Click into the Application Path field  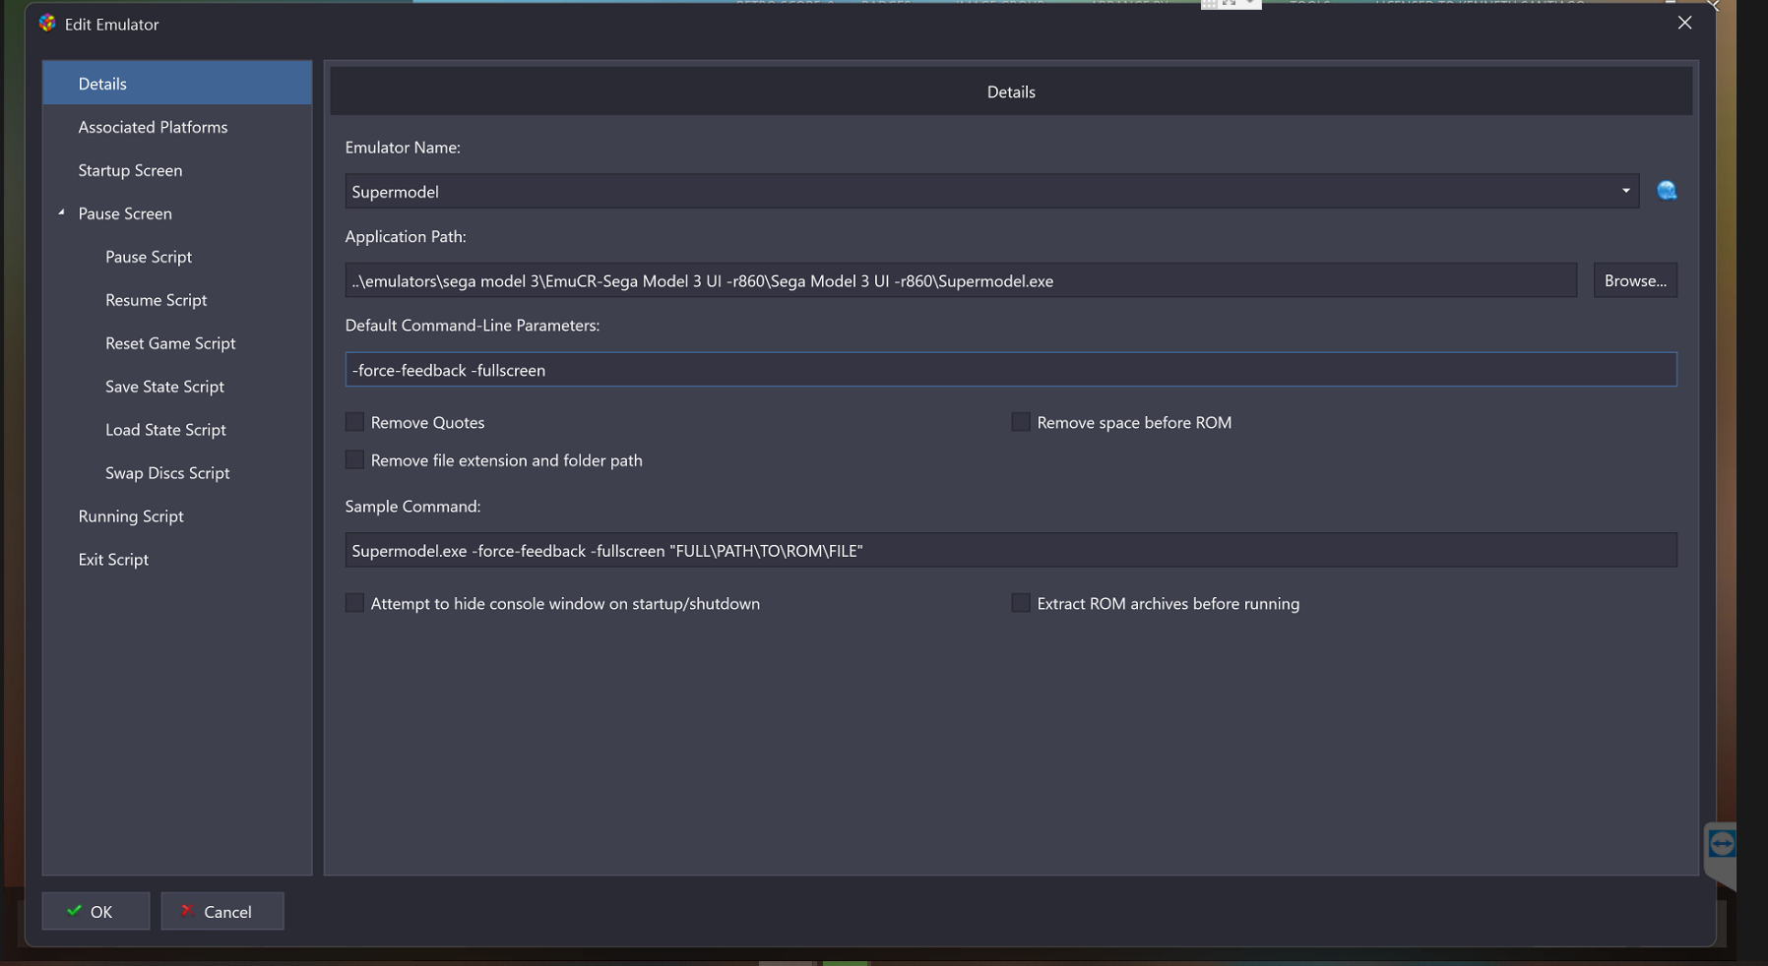point(961,280)
